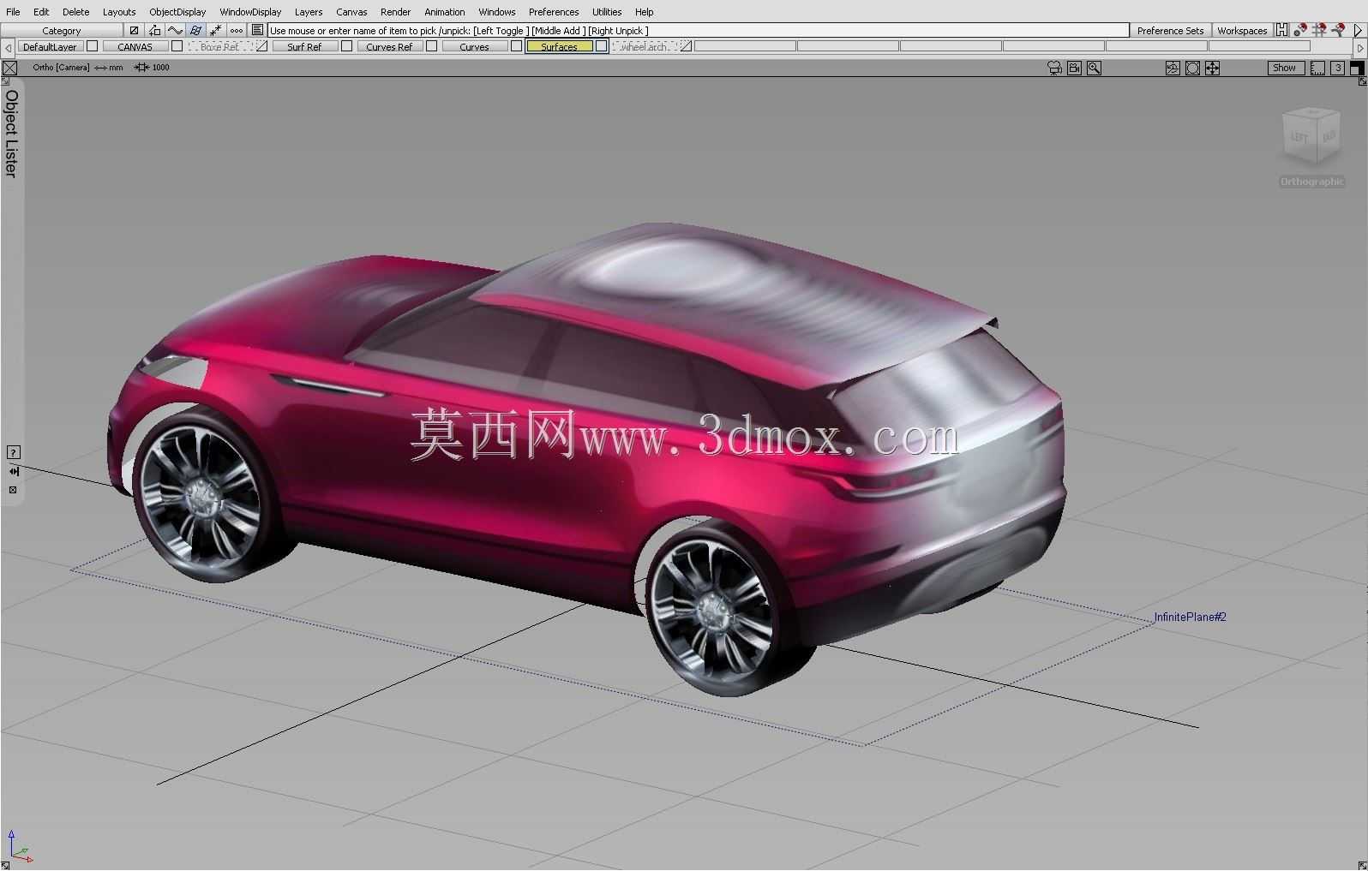This screenshot has height=871, width=1368.
Task: Open the Preference Sets dropdown
Action: click(1170, 30)
